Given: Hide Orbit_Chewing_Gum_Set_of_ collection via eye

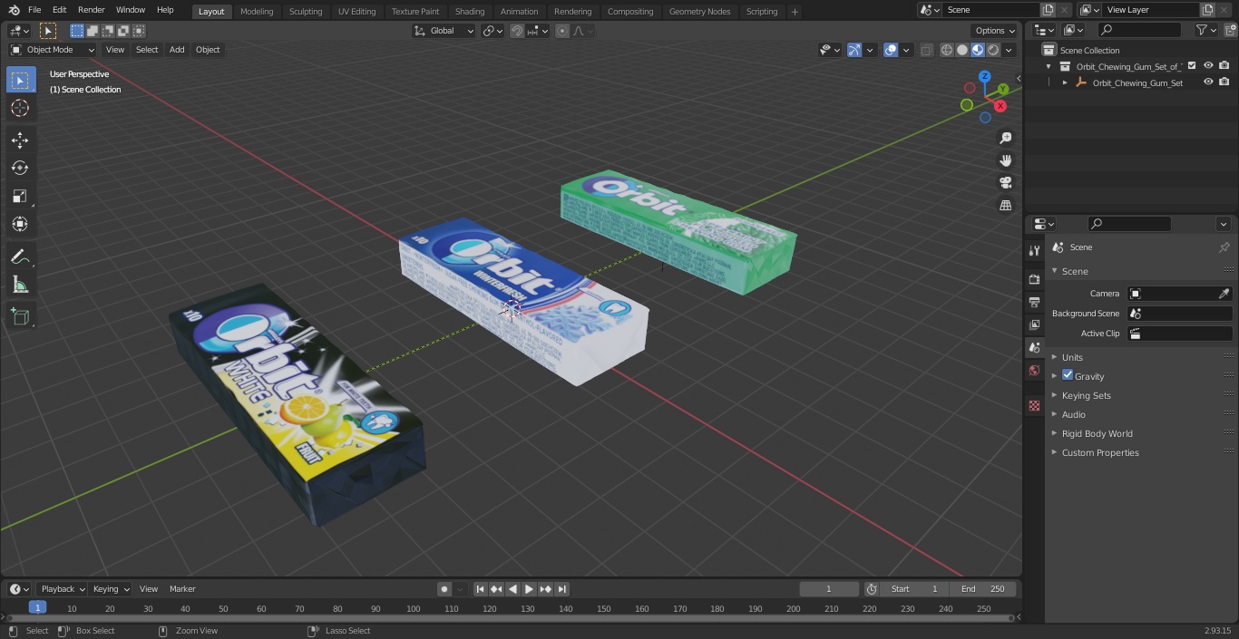Looking at the screenshot, I should pyautogui.click(x=1208, y=66).
